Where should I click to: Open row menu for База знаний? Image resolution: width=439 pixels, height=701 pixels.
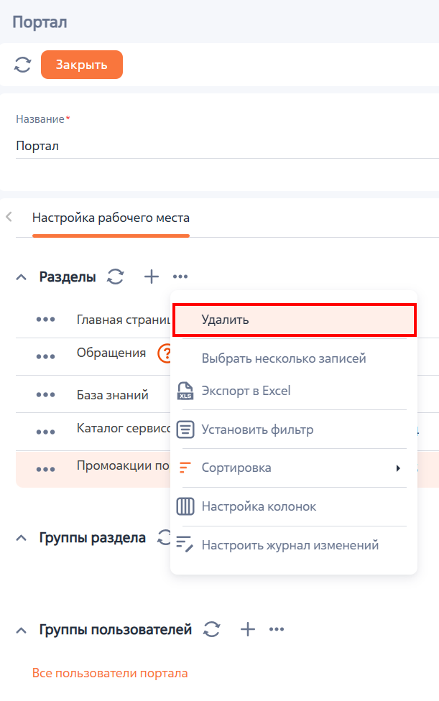click(x=45, y=395)
